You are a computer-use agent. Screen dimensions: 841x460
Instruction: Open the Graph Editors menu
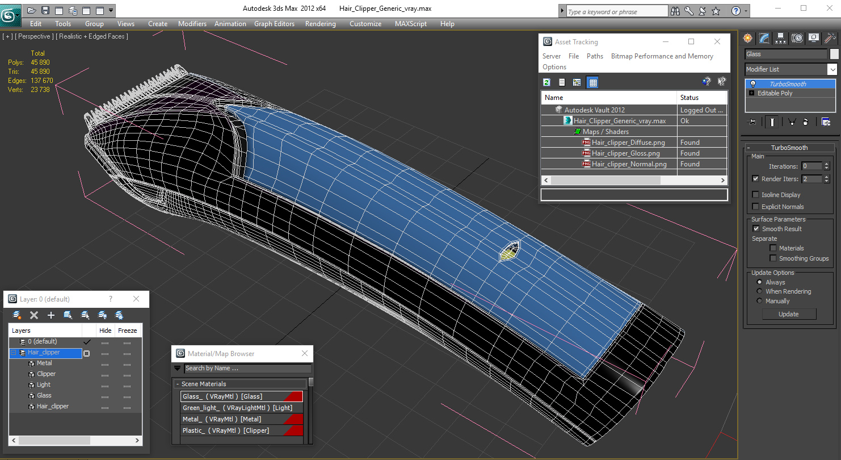point(274,24)
